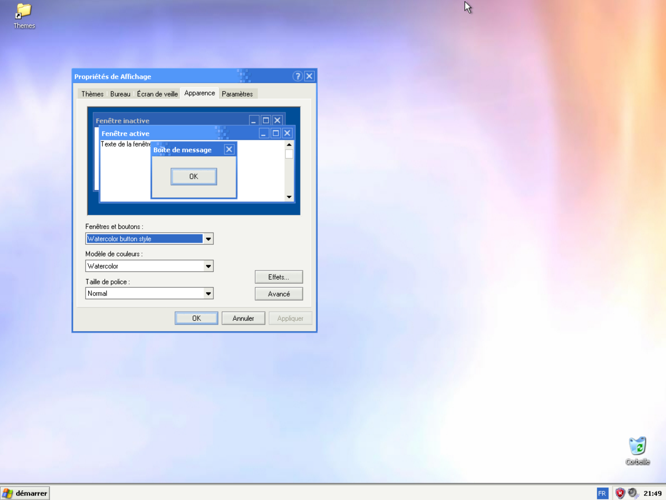The image size is (666, 500).
Task: Open the démarrer start menu
Action: pos(25,493)
